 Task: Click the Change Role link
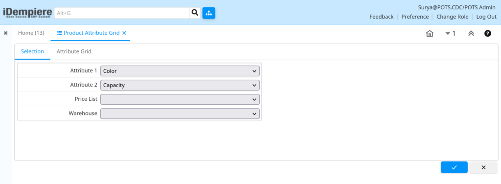click(453, 17)
